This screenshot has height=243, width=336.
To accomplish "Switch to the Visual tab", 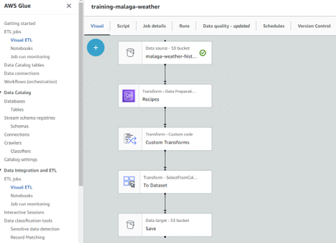I will click(97, 26).
